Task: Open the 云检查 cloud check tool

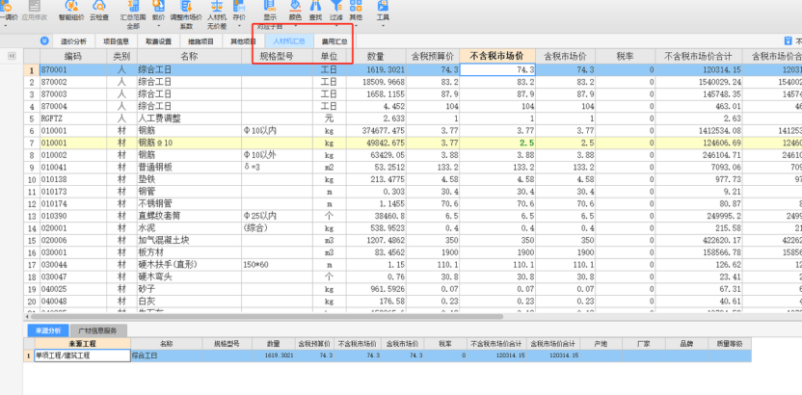Action: (x=98, y=12)
